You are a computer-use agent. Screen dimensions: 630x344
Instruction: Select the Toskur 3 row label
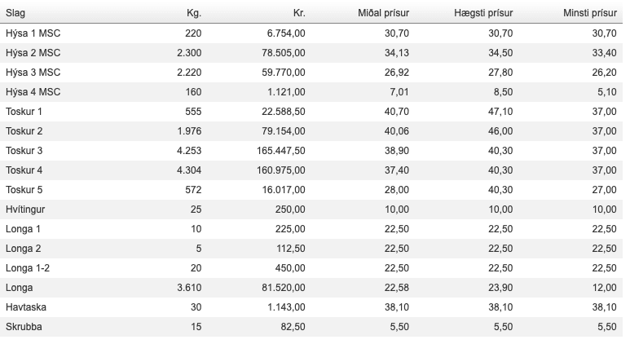pyautogui.click(x=24, y=150)
